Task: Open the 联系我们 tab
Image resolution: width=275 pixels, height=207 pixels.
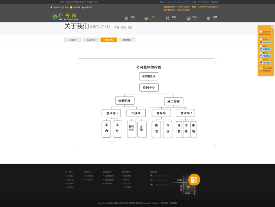Action: point(127,40)
